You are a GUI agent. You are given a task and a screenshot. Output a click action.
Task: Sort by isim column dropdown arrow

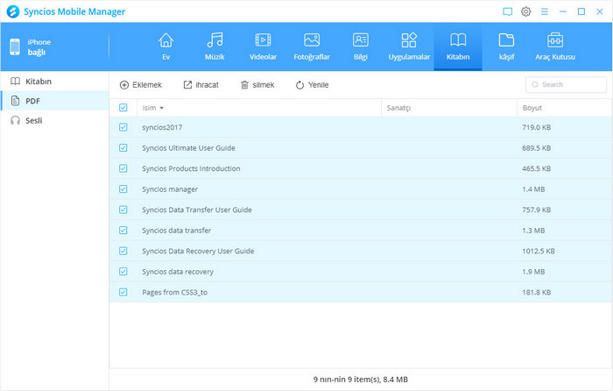[x=161, y=108]
